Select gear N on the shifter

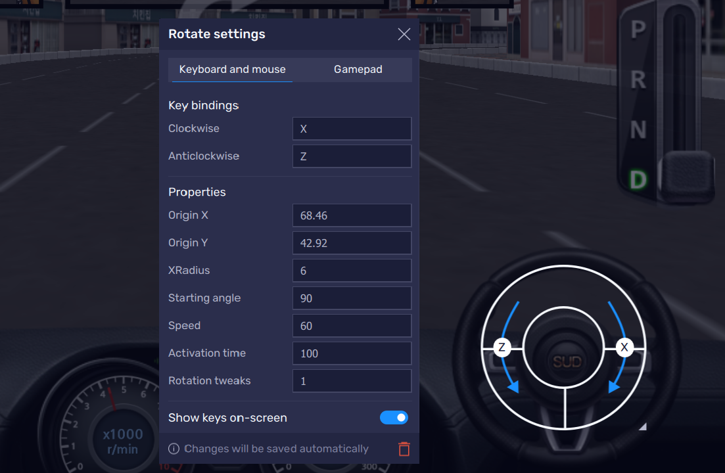[638, 130]
